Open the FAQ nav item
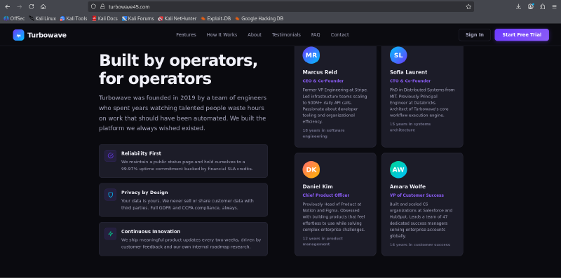Image resolution: width=561 pixels, height=278 pixels. (316, 34)
